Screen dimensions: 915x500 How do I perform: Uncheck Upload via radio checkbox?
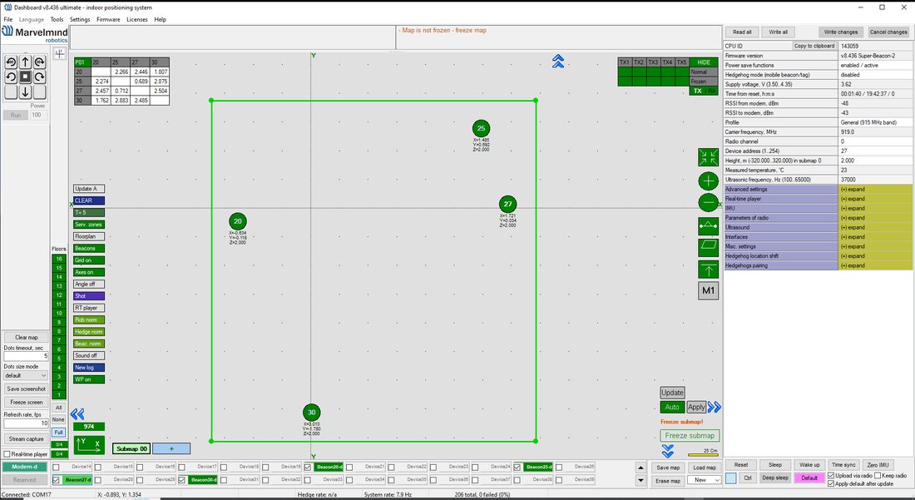(831, 476)
